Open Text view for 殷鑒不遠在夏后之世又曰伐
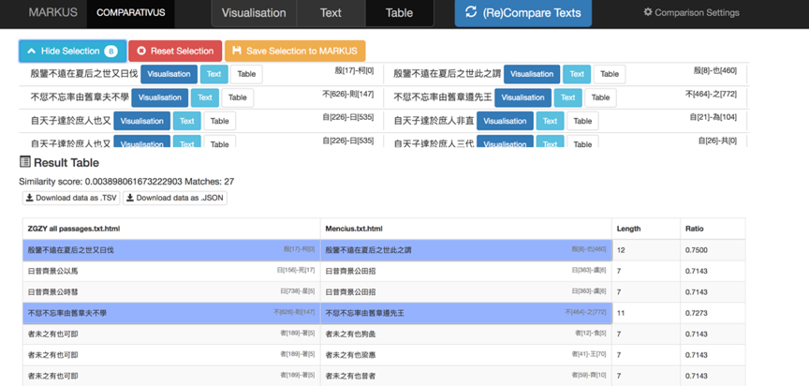The height and width of the screenshot is (386, 809). (214, 74)
